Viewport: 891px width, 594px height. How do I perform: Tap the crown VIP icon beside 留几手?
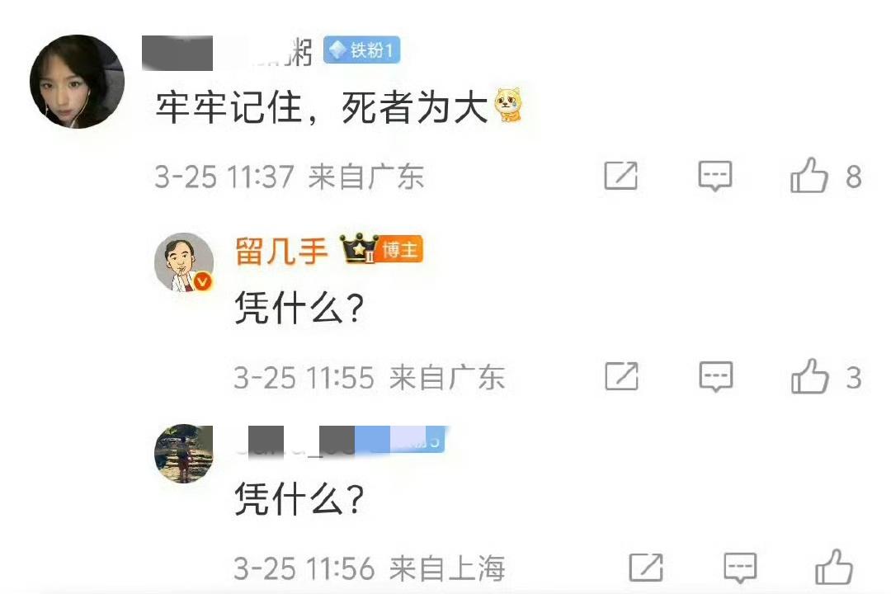(359, 249)
